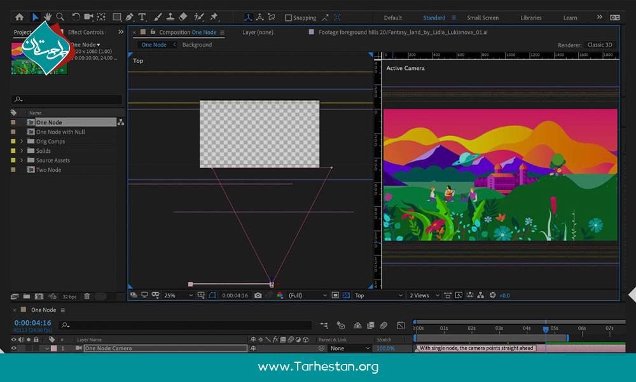The width and height of the screenshot is (636, 382).
Task: Select the Pen tool
Action: pyautogui.click(x=129, y=17)
